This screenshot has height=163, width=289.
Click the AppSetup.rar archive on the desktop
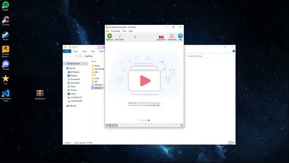click(x=40, y=95)
